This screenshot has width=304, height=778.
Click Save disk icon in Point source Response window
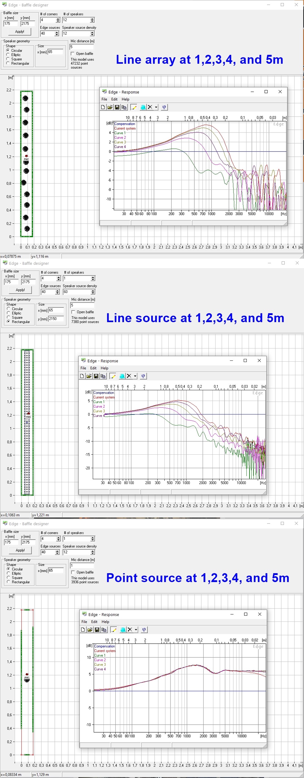97,630
